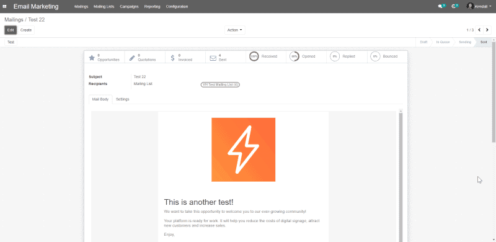Switch to the Mail Body tab
496x242 pixels.
[x=100, y=99]
